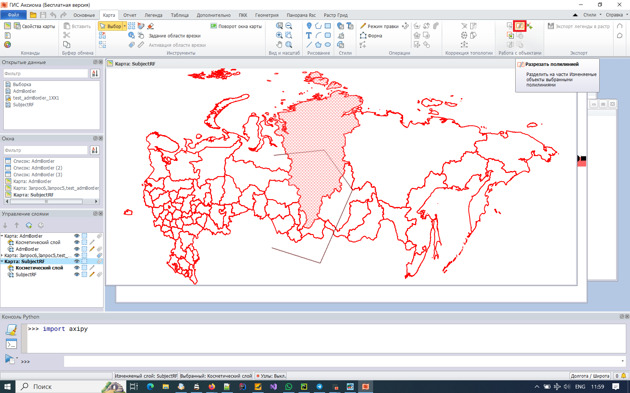
Task: Open the color wheel palette icon
Action: coord(7,45)
